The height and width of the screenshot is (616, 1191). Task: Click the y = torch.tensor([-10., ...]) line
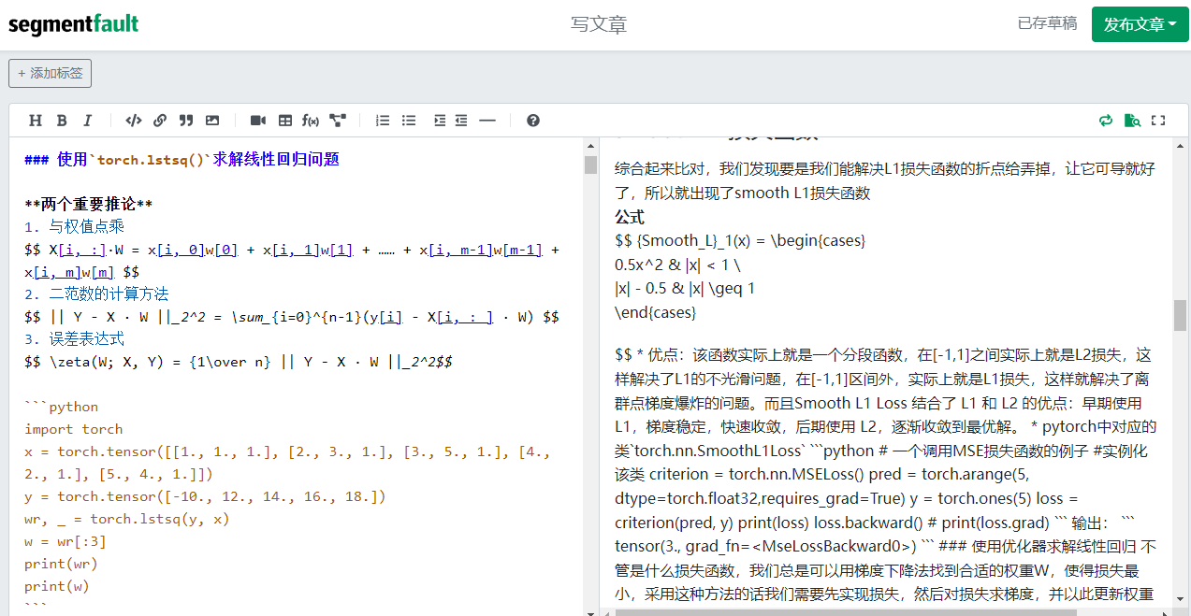point(205,496)
